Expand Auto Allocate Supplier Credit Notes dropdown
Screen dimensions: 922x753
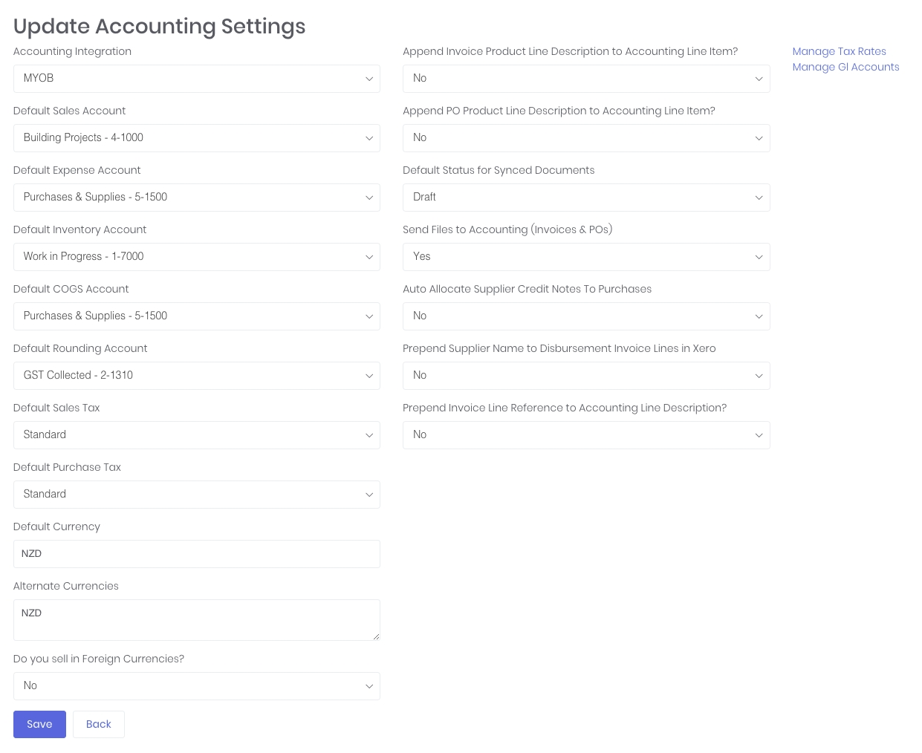click(x=585, y=316)
